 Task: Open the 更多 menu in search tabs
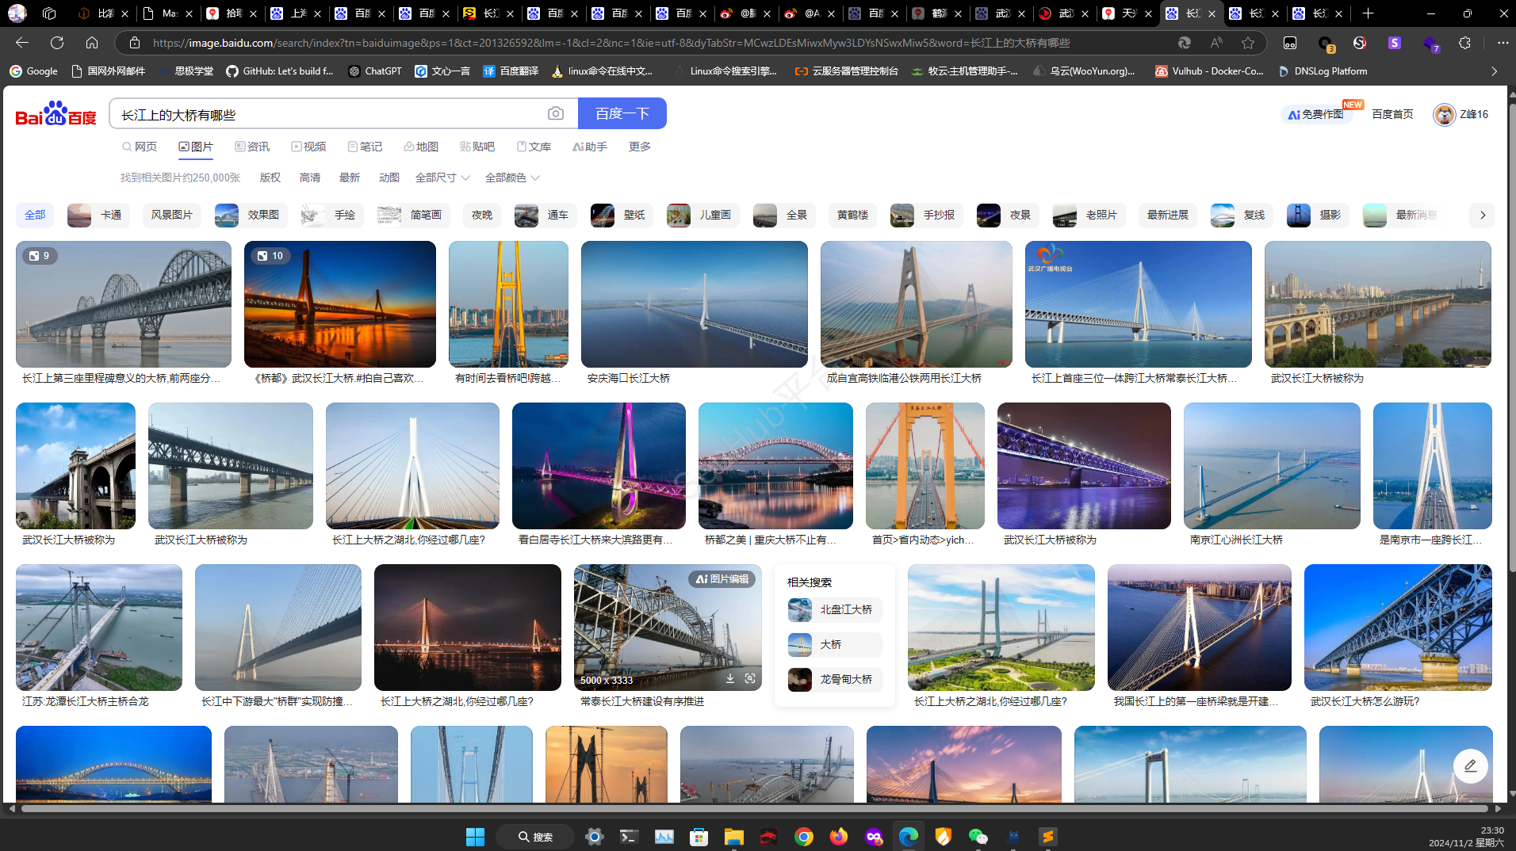639,147
